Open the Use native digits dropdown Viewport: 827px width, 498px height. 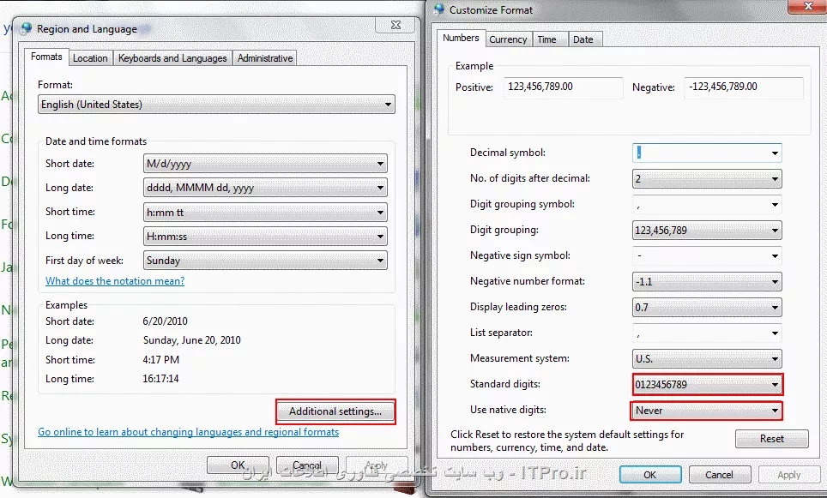(x=707, y=411)
